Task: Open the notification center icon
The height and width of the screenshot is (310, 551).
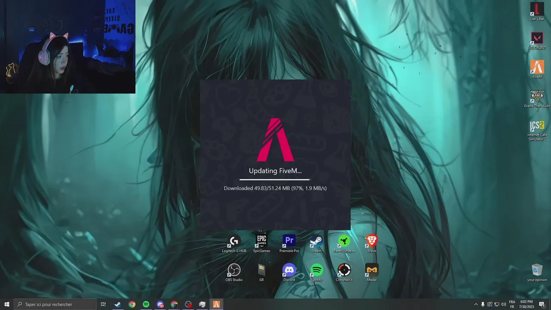Action: tap(542, 304)
